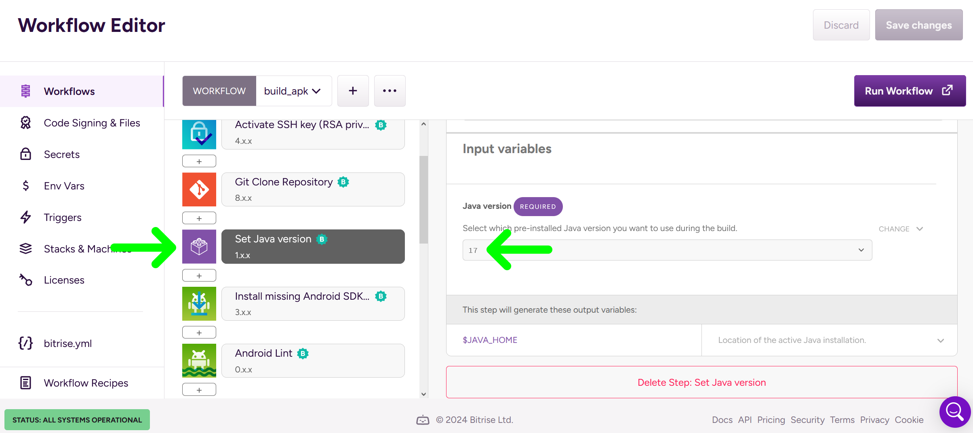973x433 pixels.
Task: Open the workflow more options menu
Action: [390, 91]
